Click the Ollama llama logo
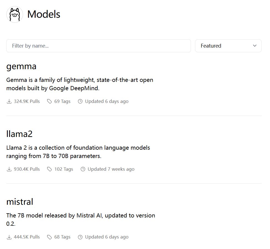This screenshot has height=249, width=270. coord(15,14)
